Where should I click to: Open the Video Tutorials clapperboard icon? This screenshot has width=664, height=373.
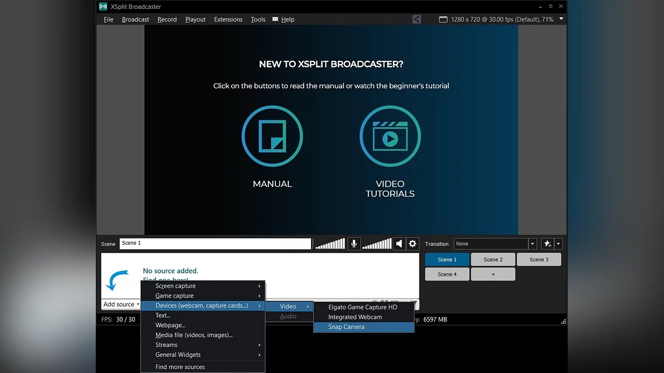390,135
